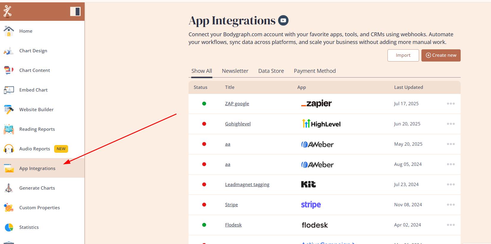Open Reading Reports from the sidebar
The image size is (491, 244).
point(37,129)
